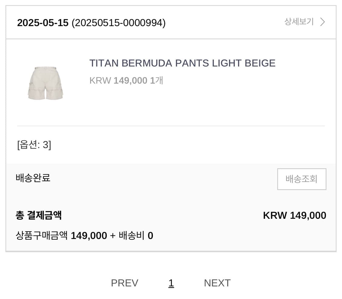Click the bold total KRW 149,000 amount

(294, 215)
